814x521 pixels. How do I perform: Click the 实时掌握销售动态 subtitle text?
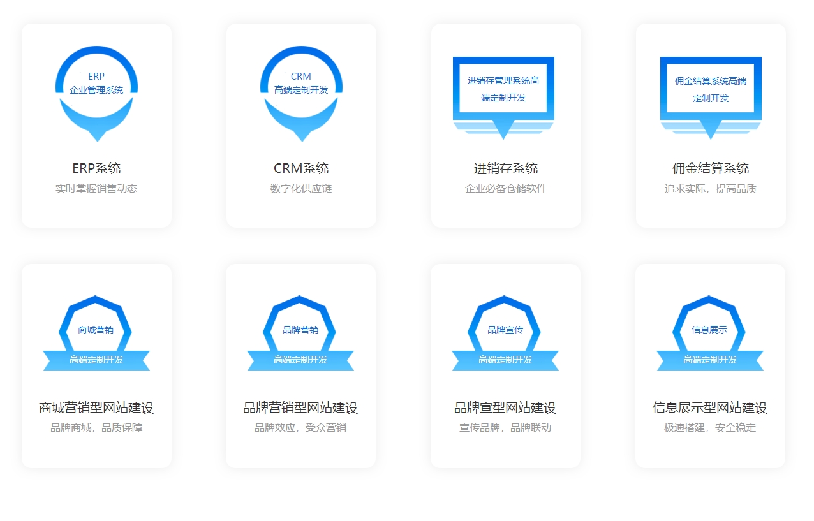[x=96, y=189]
